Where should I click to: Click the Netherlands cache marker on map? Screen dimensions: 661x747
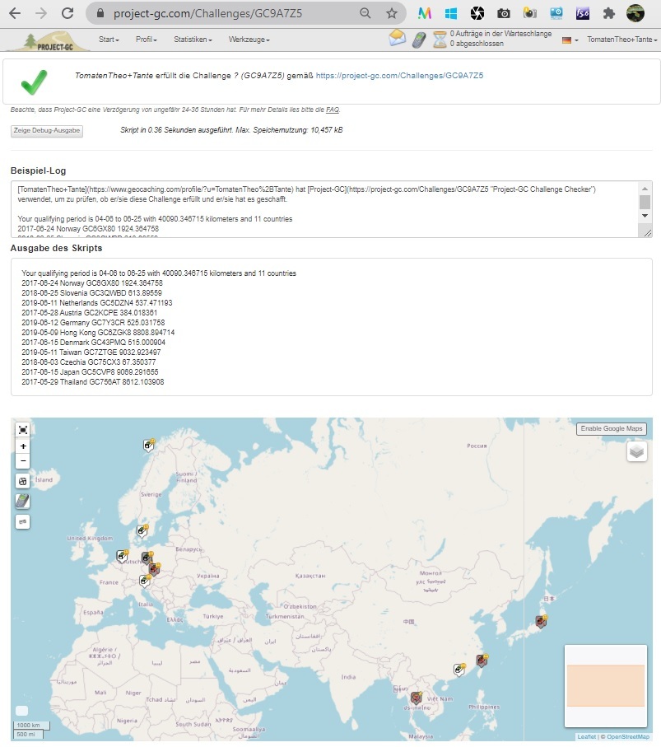[x=123, y=556]
